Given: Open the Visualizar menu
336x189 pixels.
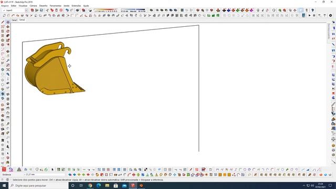Looking at the screenshot, I should pos(23,6).
